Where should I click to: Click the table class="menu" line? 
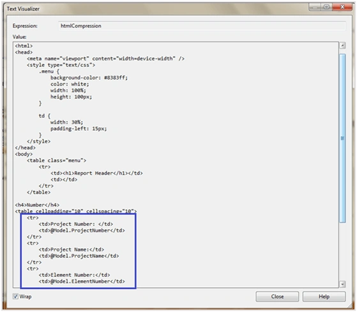(56, 161)
